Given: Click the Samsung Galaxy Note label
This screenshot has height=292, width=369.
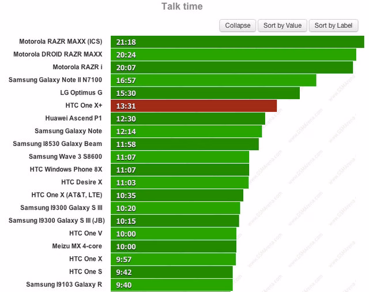Looking at the screenshot, I should coord(69,131).
